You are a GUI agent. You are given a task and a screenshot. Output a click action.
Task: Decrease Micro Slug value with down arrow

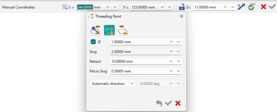tap(179, 71)
